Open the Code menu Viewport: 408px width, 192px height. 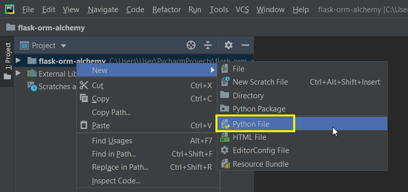point(135,10)
